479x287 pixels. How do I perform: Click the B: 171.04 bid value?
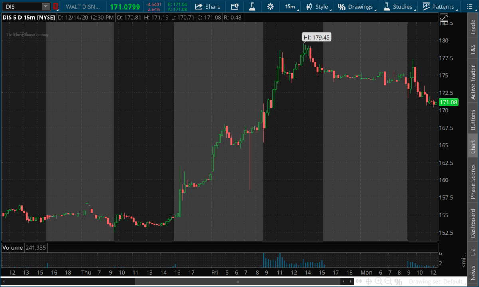tap(177, 4)
